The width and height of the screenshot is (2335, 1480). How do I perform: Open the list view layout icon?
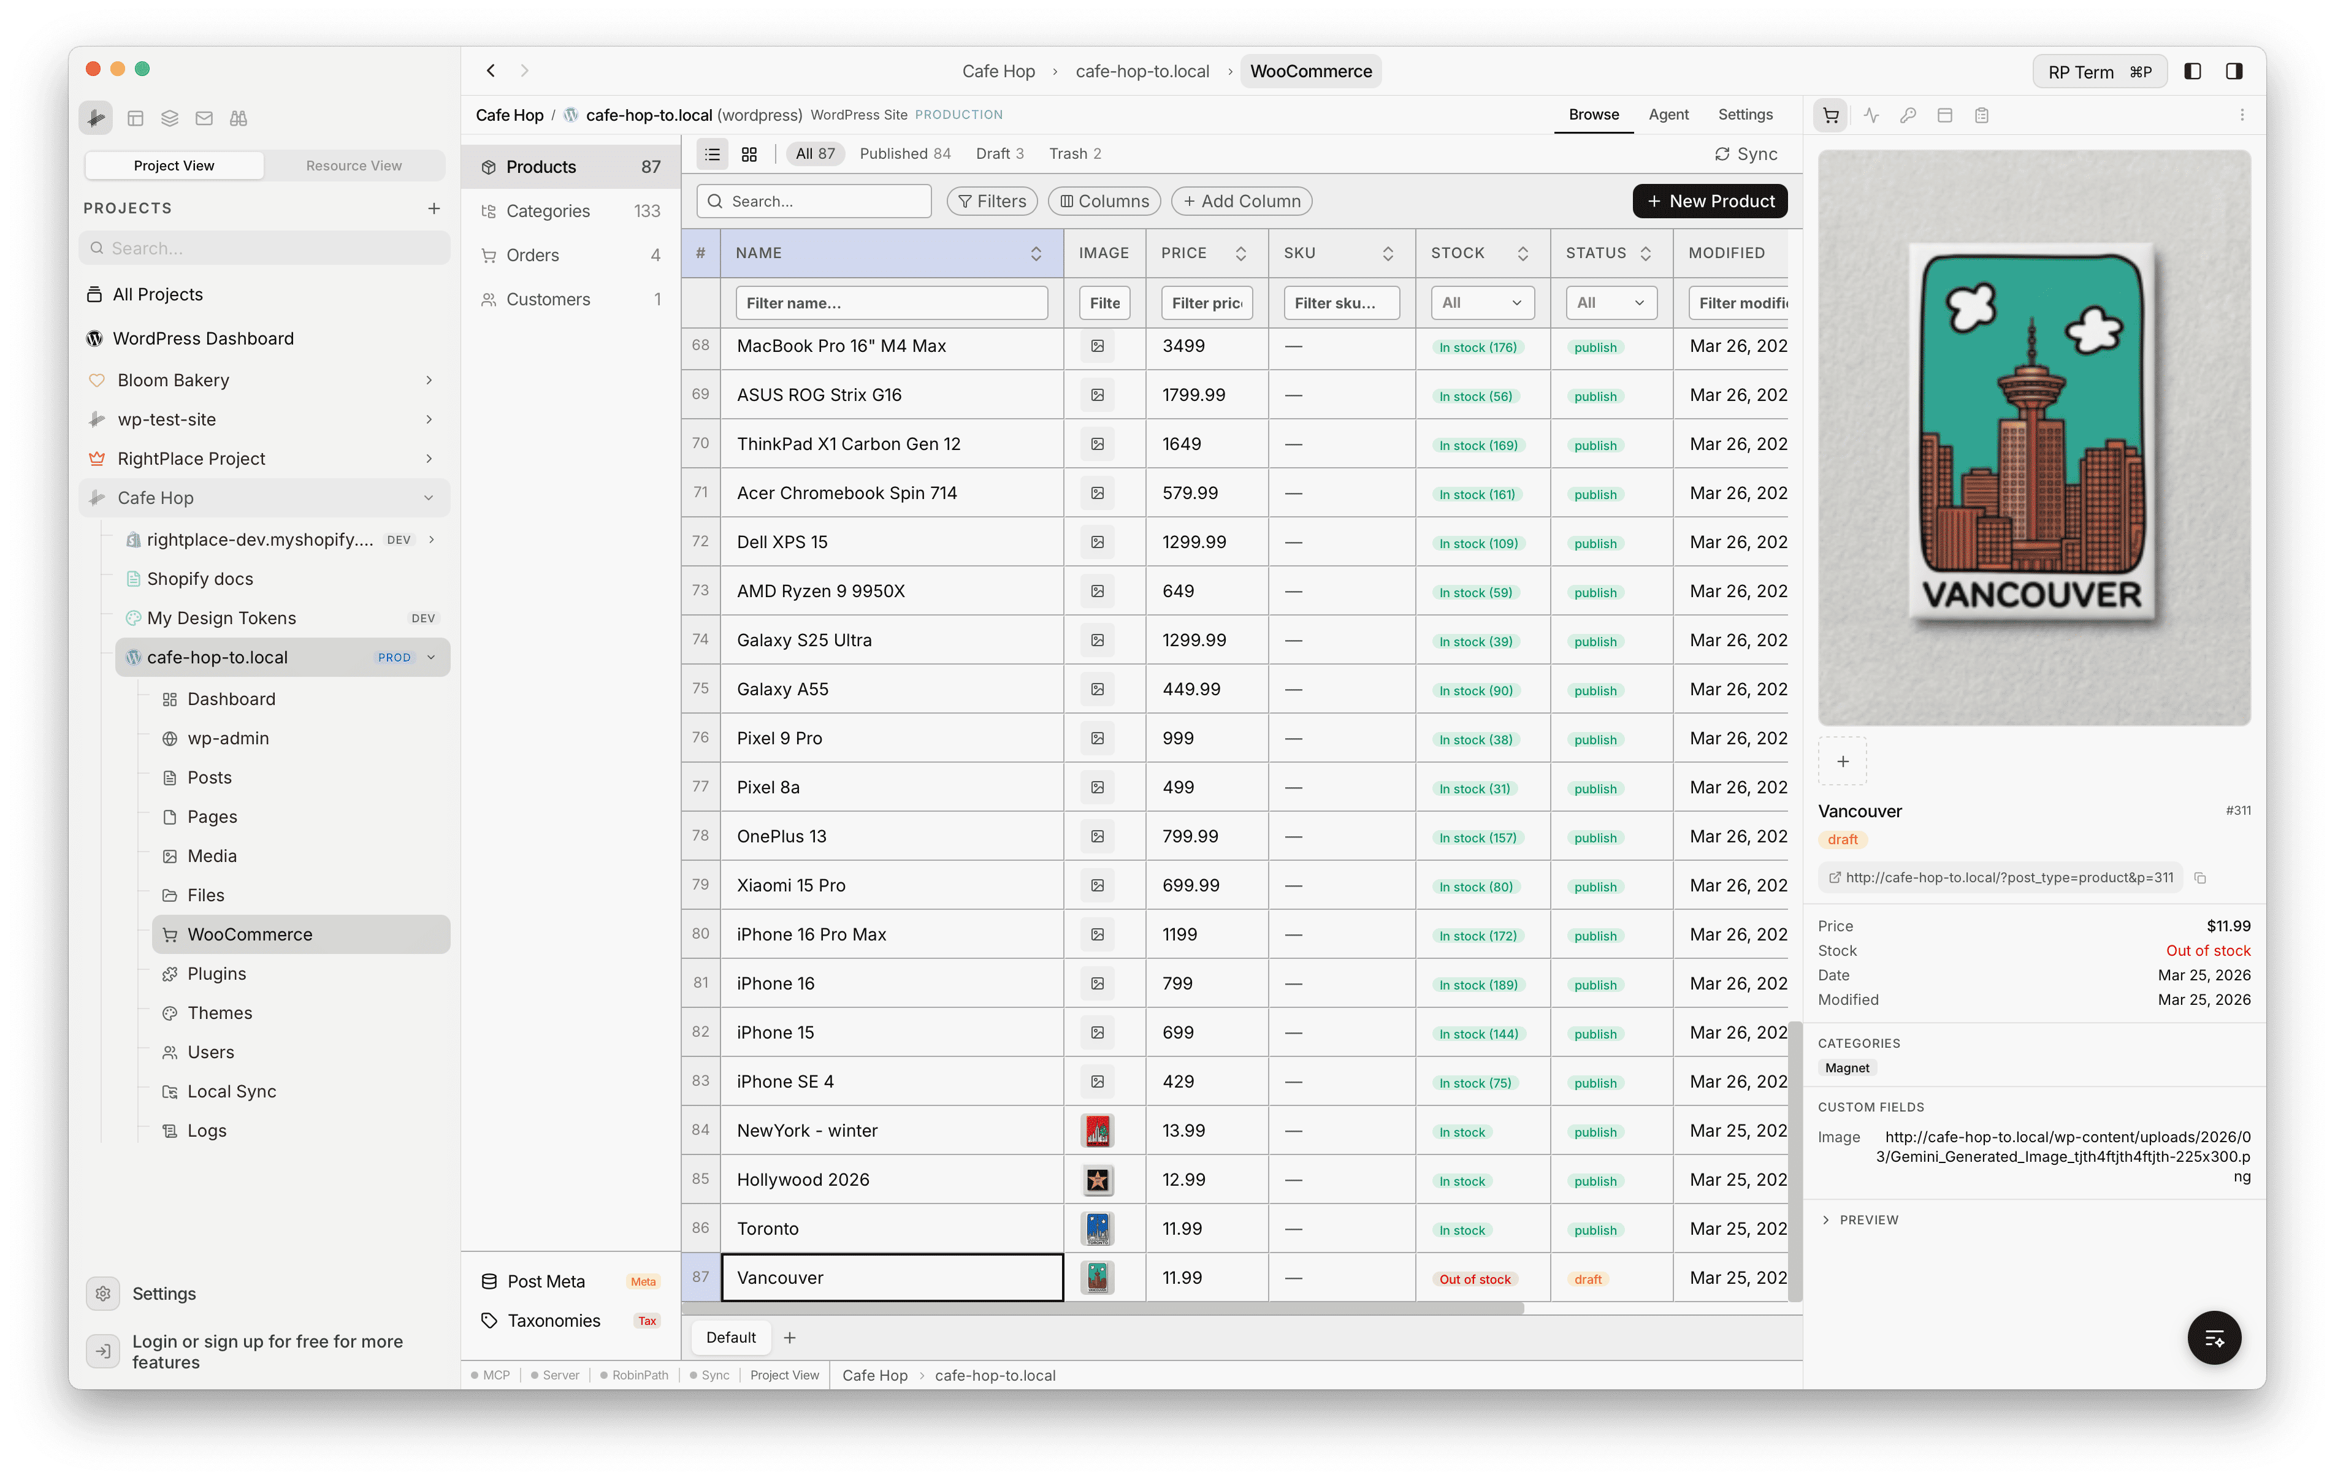coord(712,153)
